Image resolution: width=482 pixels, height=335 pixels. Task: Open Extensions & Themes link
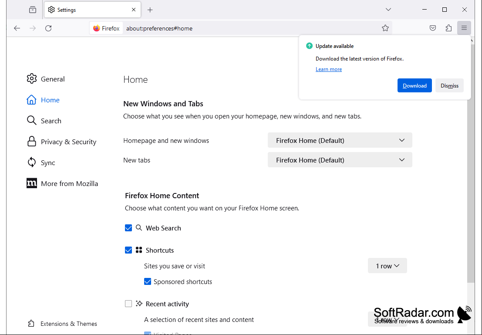coord(68,324)
